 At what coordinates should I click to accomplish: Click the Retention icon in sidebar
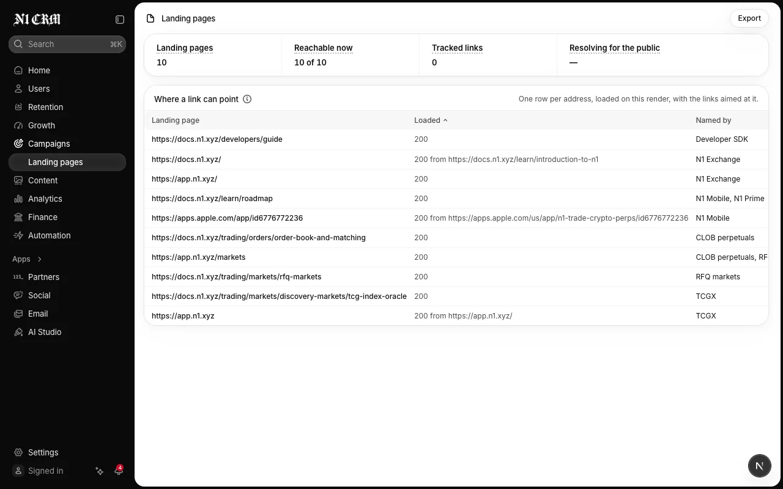tap(18, 107)
